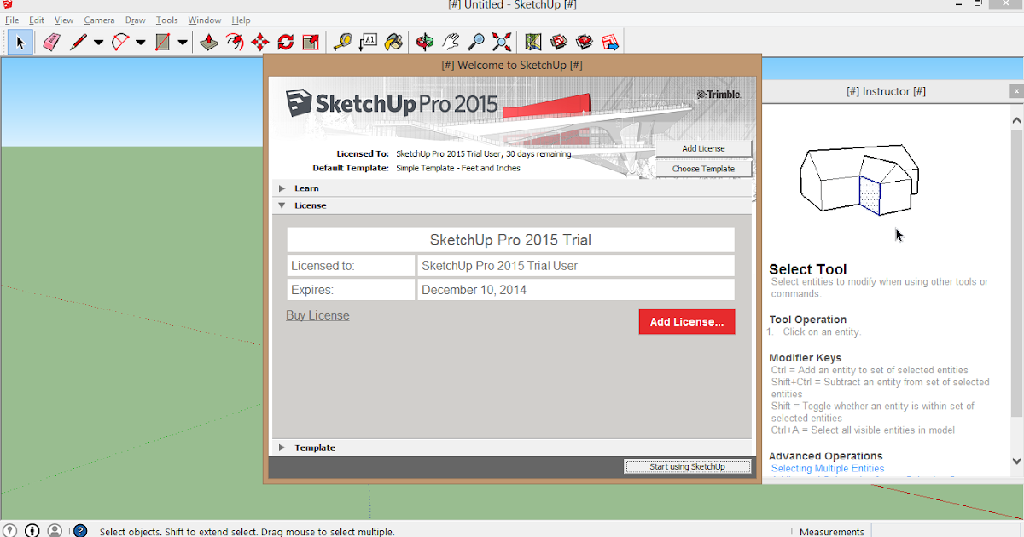Choose the Offset tool
This screenshot has height=537, width=1024.
pos(235,41)
